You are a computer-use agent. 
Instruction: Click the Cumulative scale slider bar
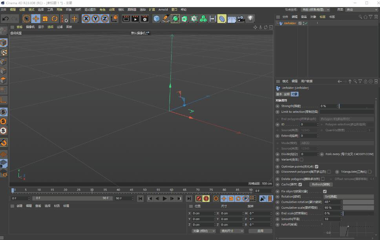pos(358,208)
